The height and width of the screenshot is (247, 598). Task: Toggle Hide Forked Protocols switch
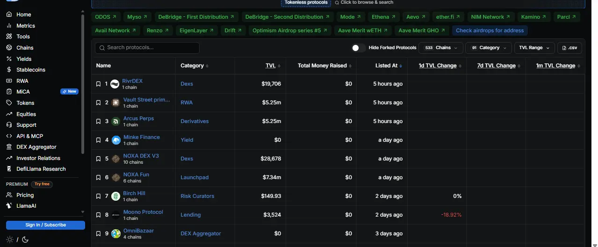point(359,48)
